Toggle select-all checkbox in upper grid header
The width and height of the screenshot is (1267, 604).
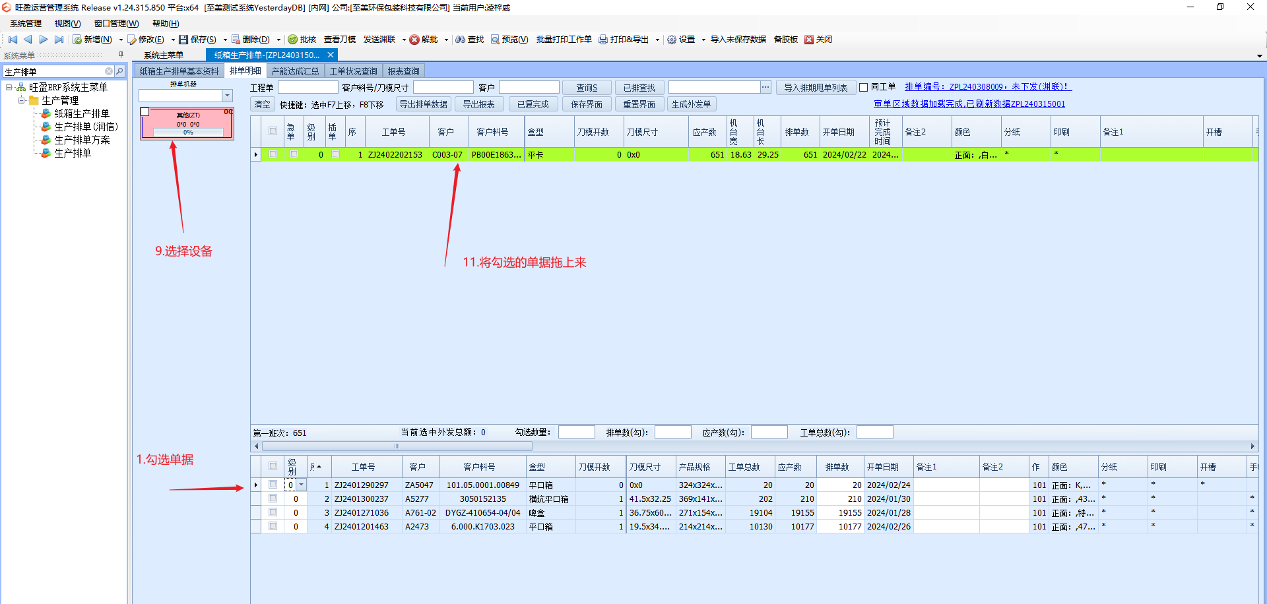click(x=273, y=131)
